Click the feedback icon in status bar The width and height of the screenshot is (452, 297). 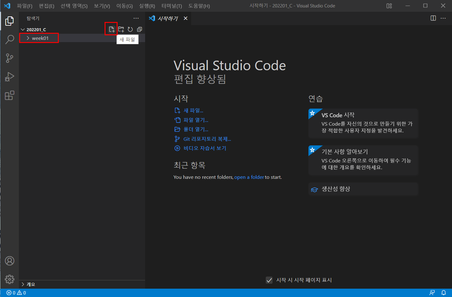coord(432,293)
